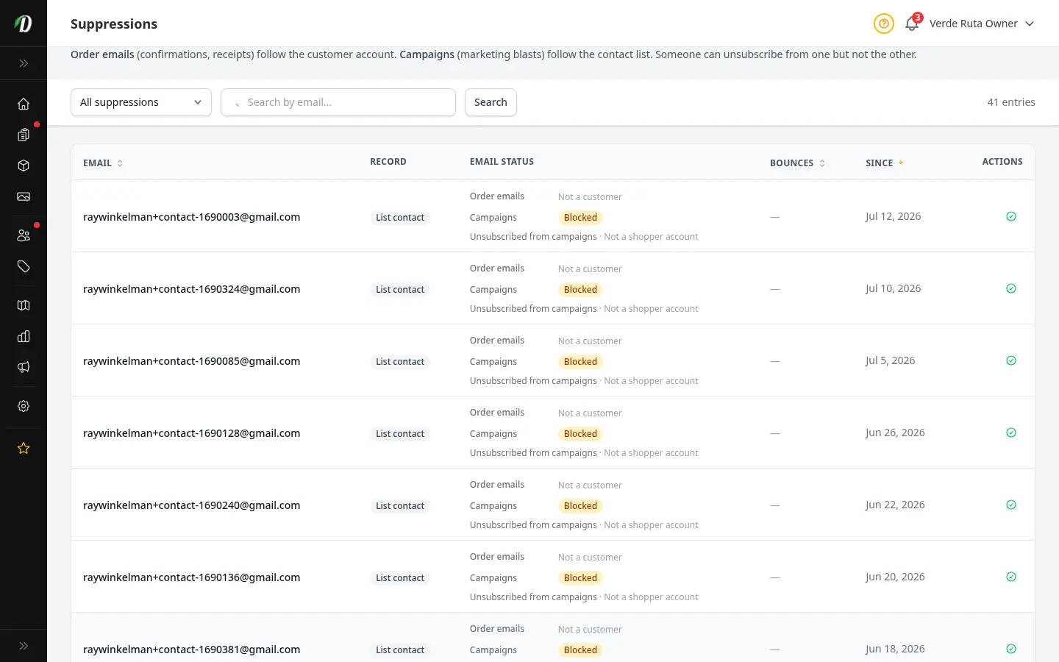Open the open-book icon in sidebar

[24, 305]
